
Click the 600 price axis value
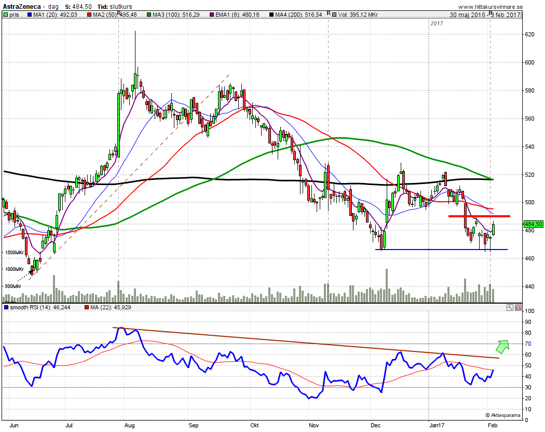tap(529, 63)
